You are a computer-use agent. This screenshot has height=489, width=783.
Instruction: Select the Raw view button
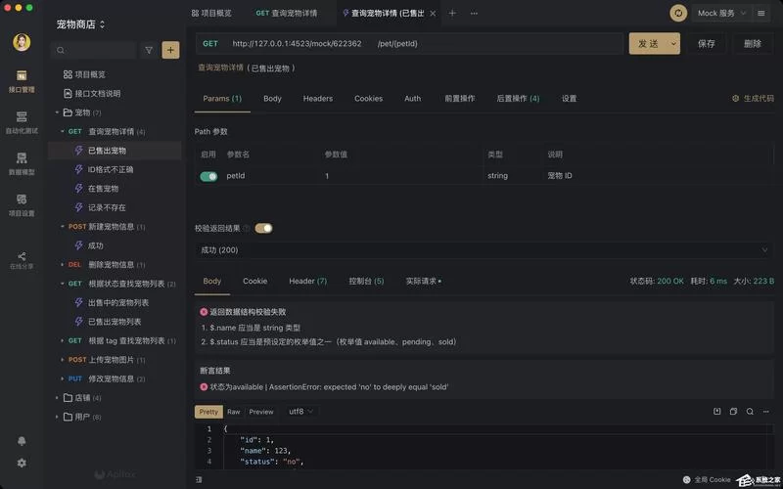(x=234, y=412)
